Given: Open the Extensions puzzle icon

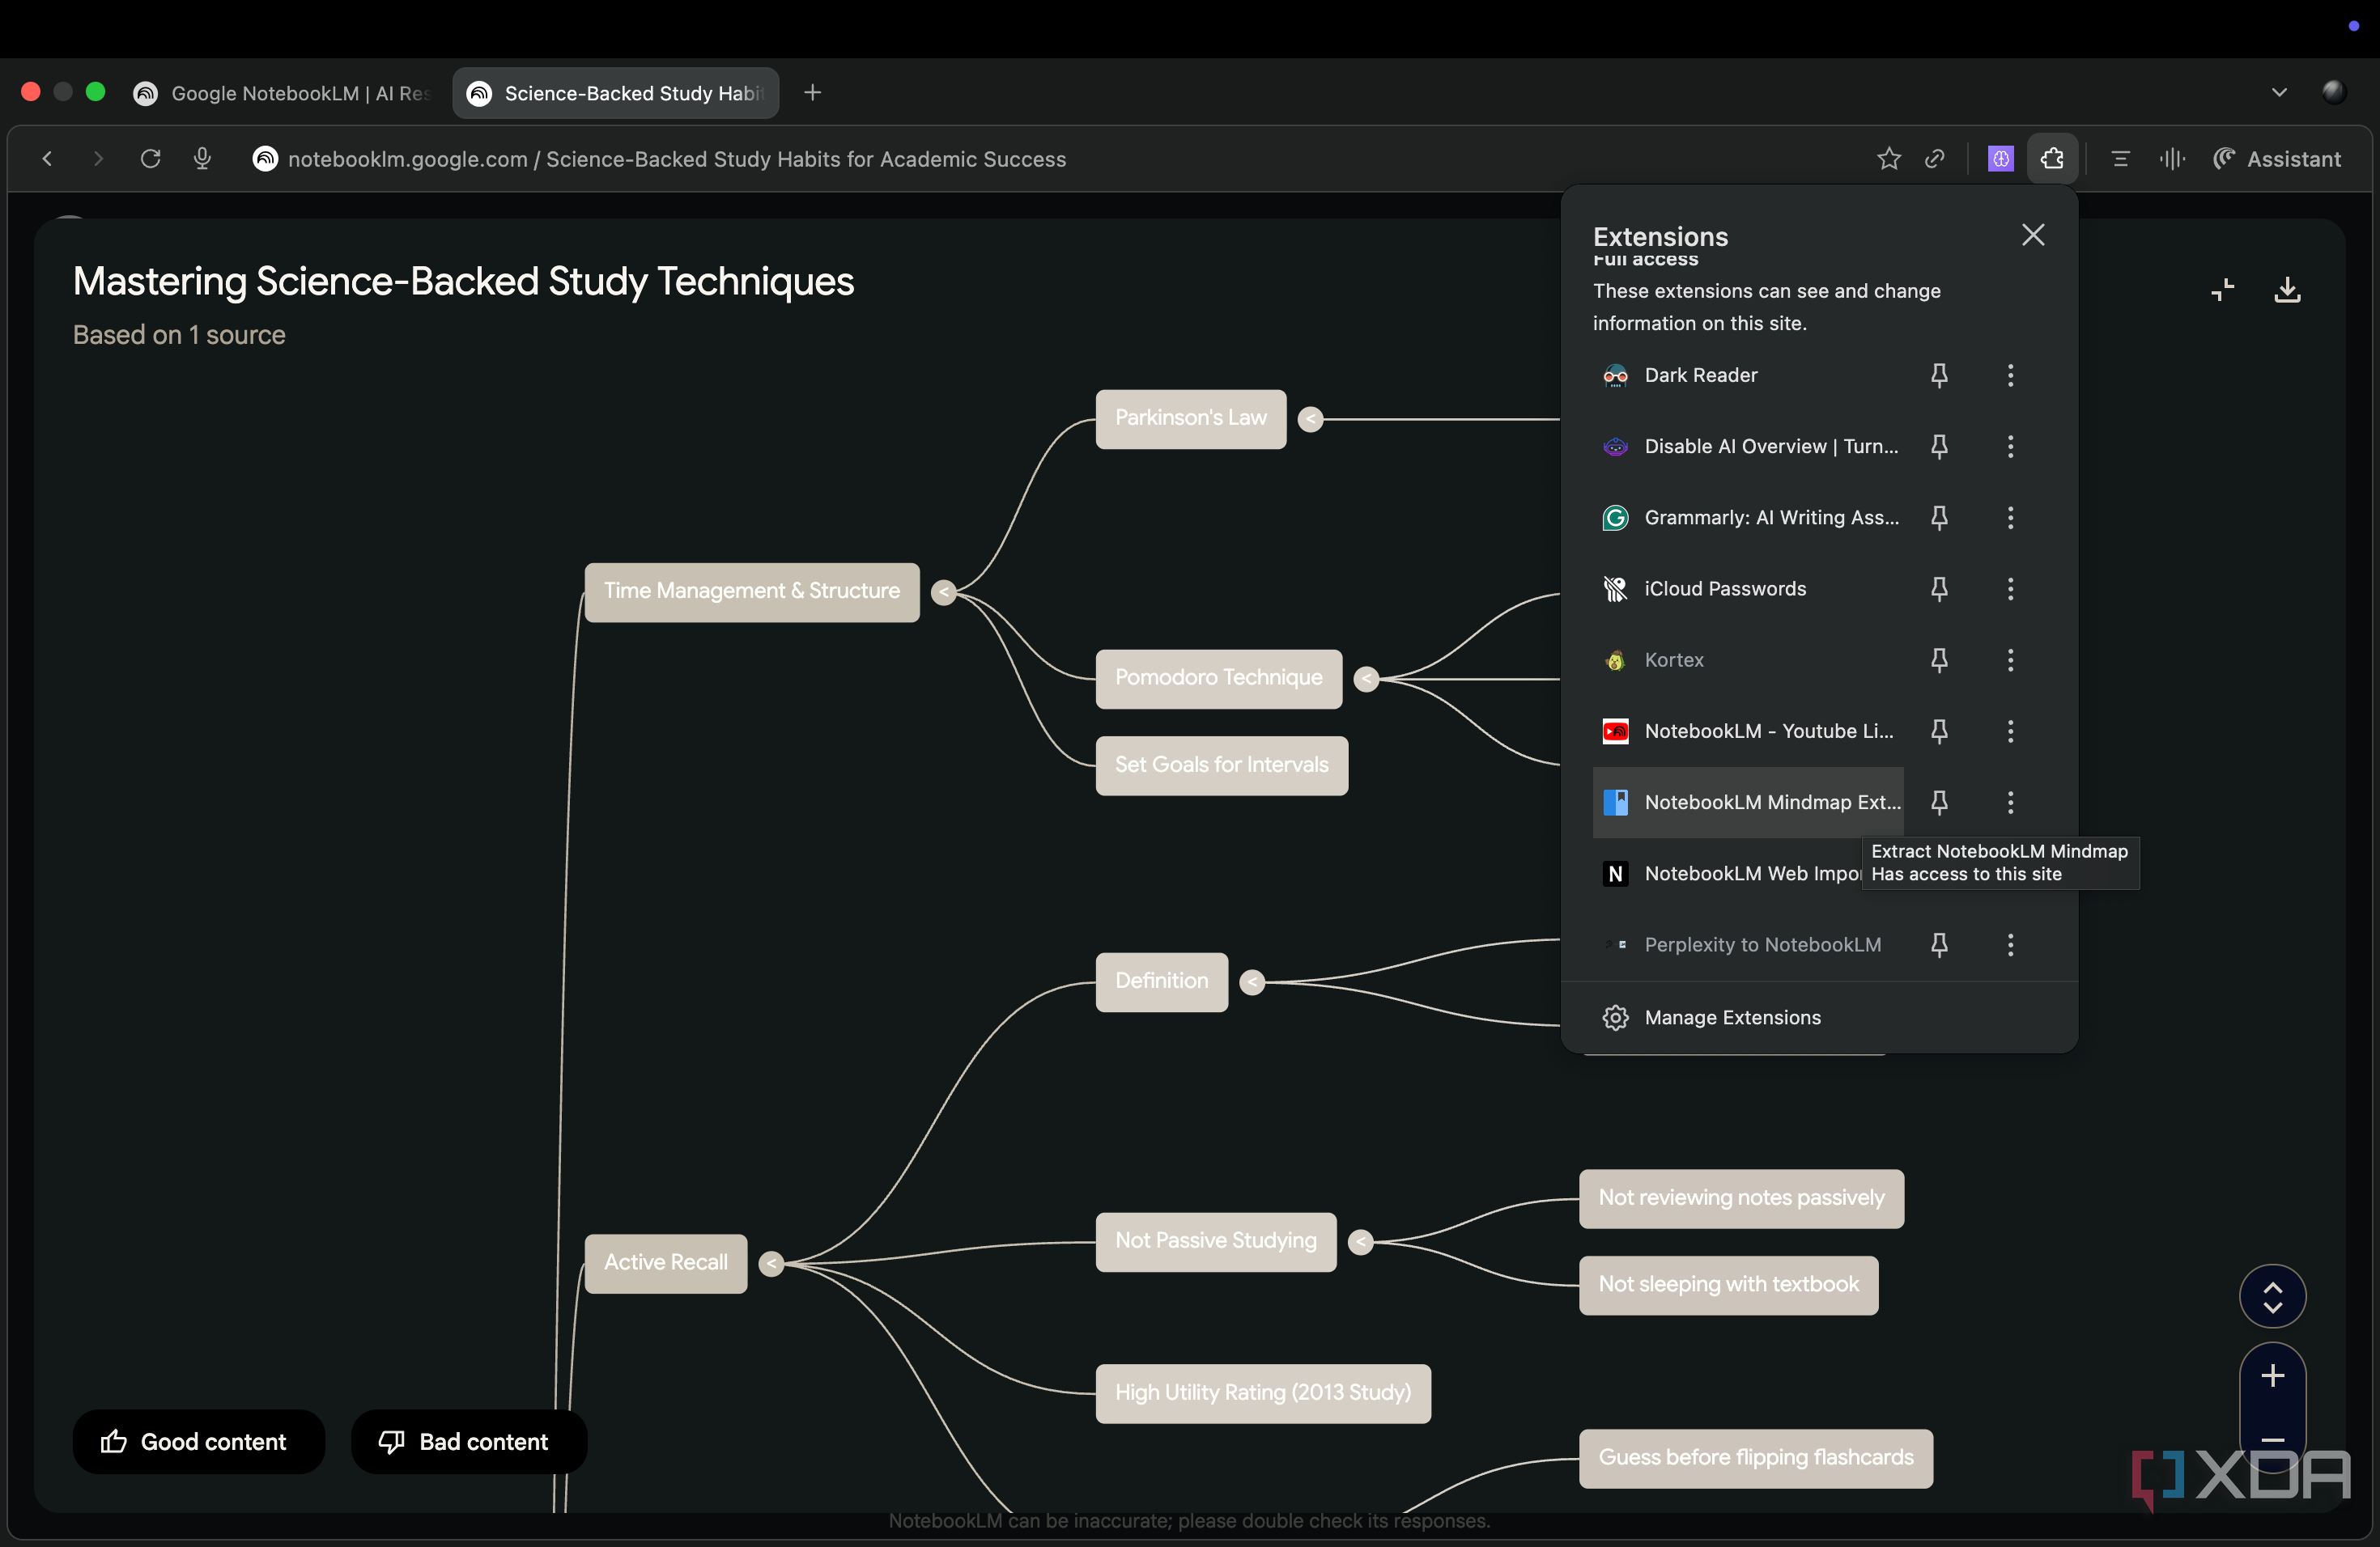Looking at the screenshot, I should tap(2052, 159).
